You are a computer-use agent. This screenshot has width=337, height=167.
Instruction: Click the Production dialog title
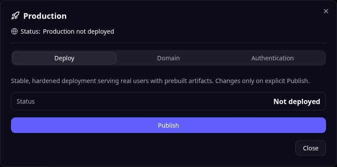pos(45,16)
